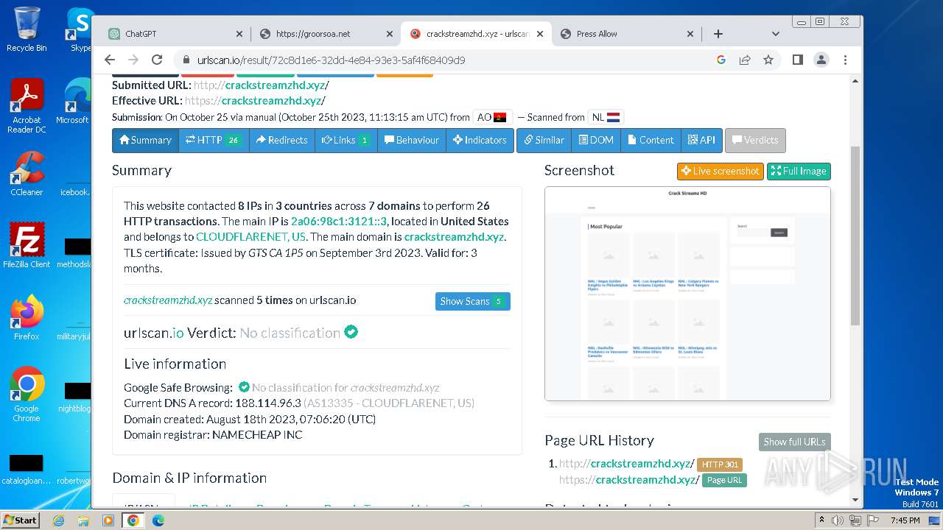This screenshot has height=530, width=943.
Task: Close the groorsoa.net tab
Action: (x=390, y=34)
